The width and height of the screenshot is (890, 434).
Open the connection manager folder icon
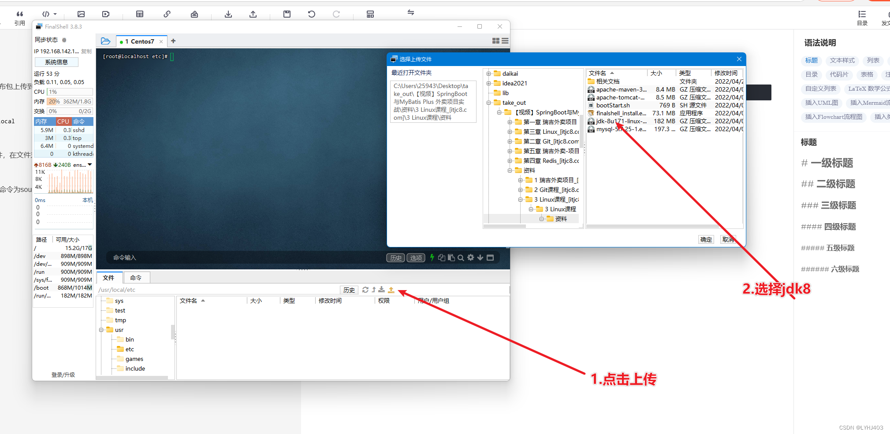[x=106, y=41]
